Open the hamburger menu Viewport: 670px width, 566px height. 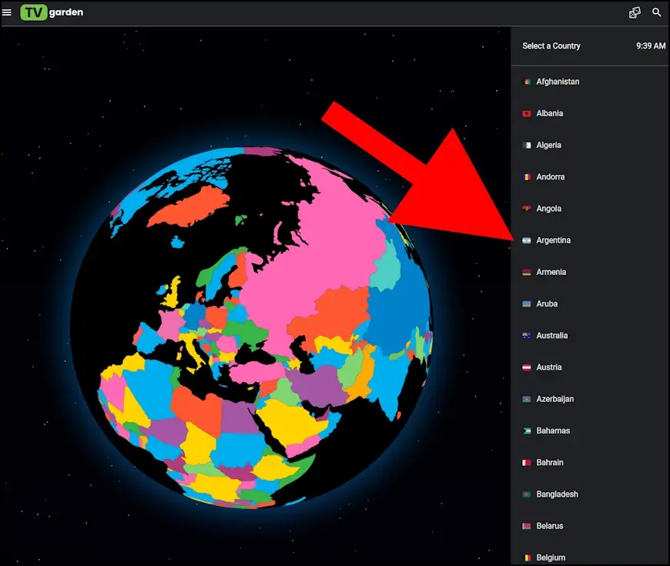point(7,12)
